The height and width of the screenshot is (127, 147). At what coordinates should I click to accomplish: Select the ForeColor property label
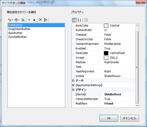coord(82,53)
